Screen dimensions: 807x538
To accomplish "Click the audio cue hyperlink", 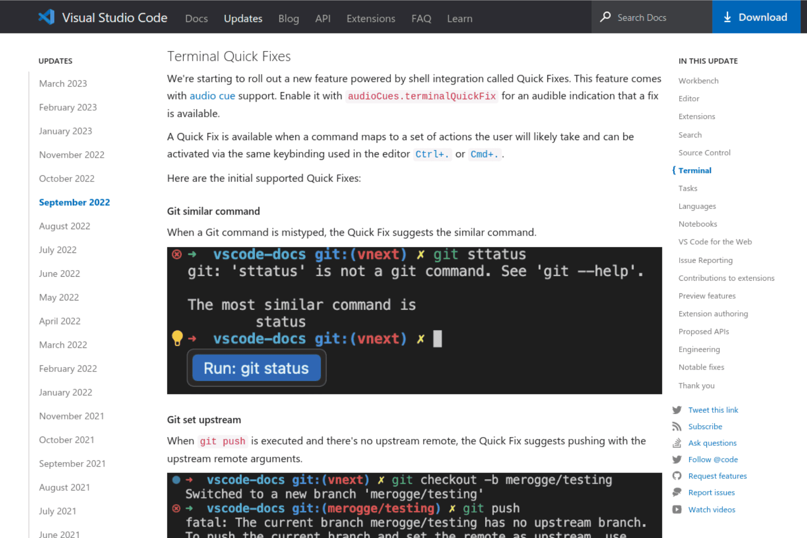I will click(212, 96).
